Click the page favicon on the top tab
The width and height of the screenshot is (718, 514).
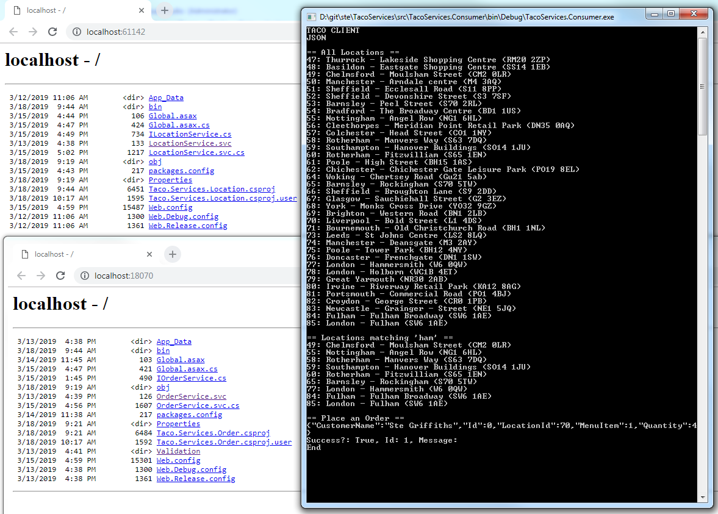click(x=17, y=10)
